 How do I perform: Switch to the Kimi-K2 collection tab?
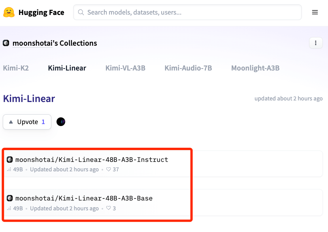pyautogui.click(x=16, y=68)
